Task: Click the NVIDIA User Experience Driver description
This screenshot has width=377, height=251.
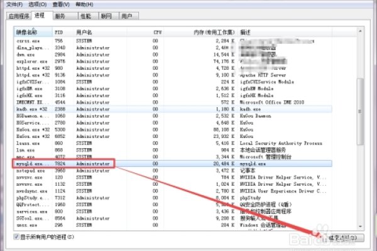Action: pyautogui.click(x=283, y=191)
